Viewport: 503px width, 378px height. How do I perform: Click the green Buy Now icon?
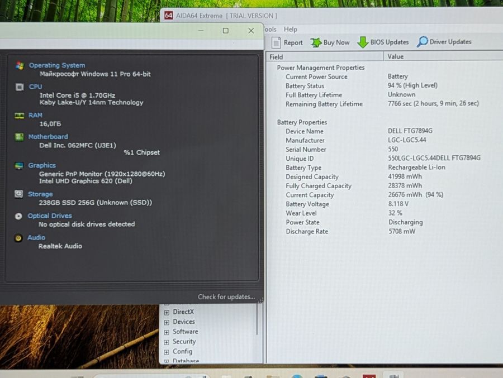316,42
